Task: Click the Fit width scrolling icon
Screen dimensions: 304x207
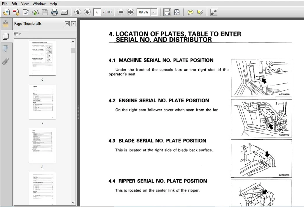Action: pyautogui.click(x=167, y=12)
